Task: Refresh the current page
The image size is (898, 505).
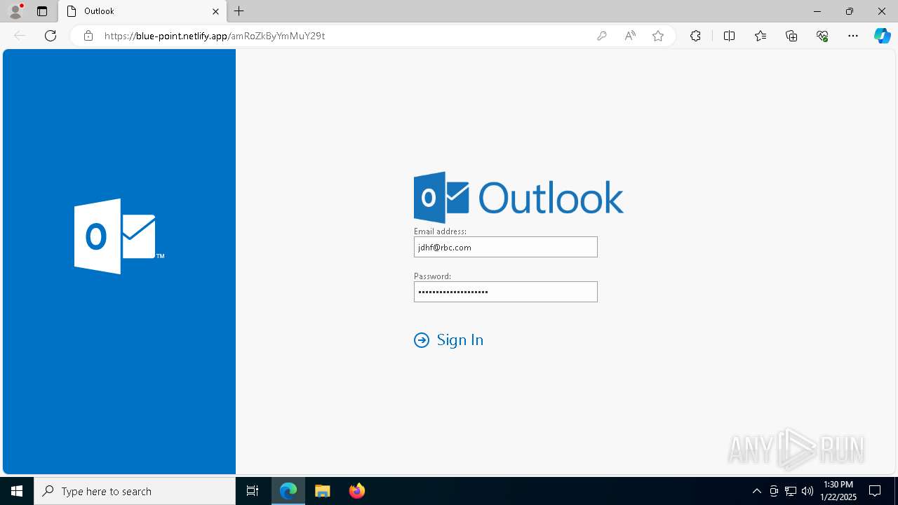Action: [51, 36]
